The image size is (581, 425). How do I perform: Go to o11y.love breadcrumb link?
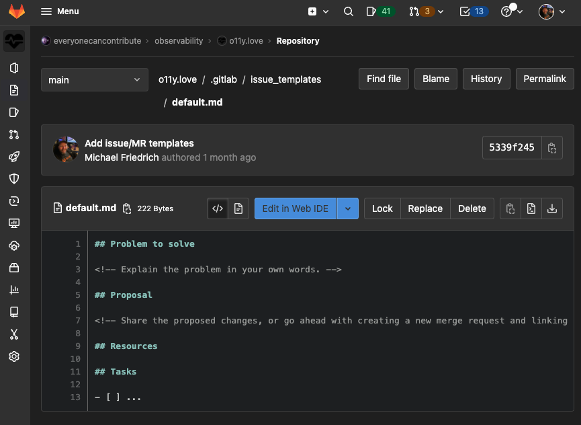(x=246, y=41)
